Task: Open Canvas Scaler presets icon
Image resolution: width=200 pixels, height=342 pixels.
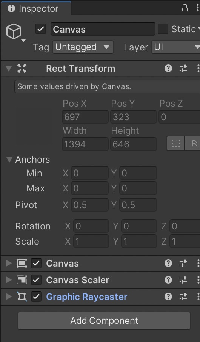Action: [x=183, y=280]
